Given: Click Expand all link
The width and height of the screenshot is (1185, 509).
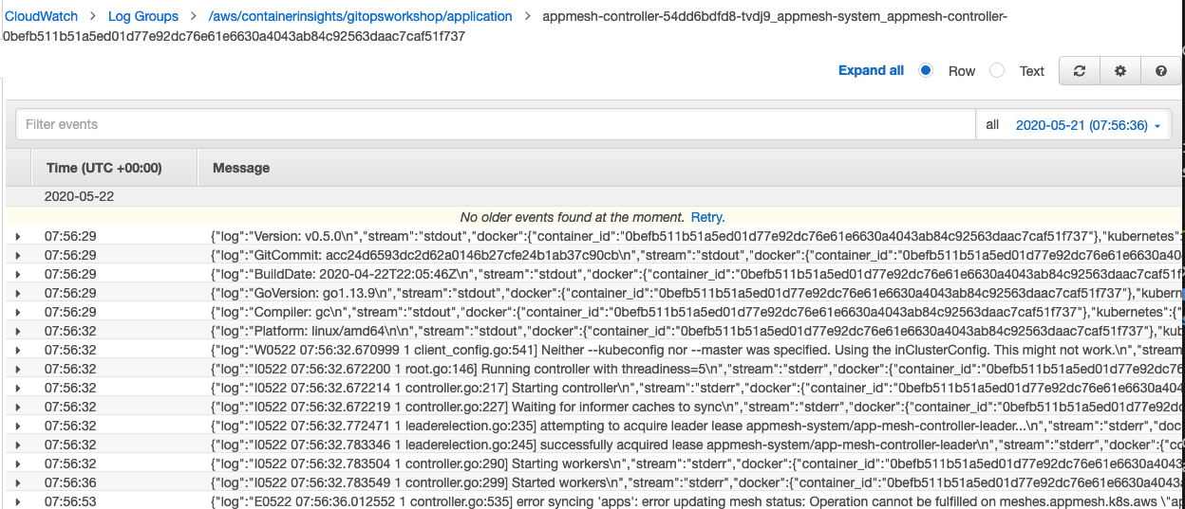Looking at the screenshot, I should [x=871, y=71].
